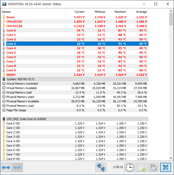Viewport: 174px width, 175px height.
Task: Click the Page File Usage gauge icon
Action: [x=4, y=110]
